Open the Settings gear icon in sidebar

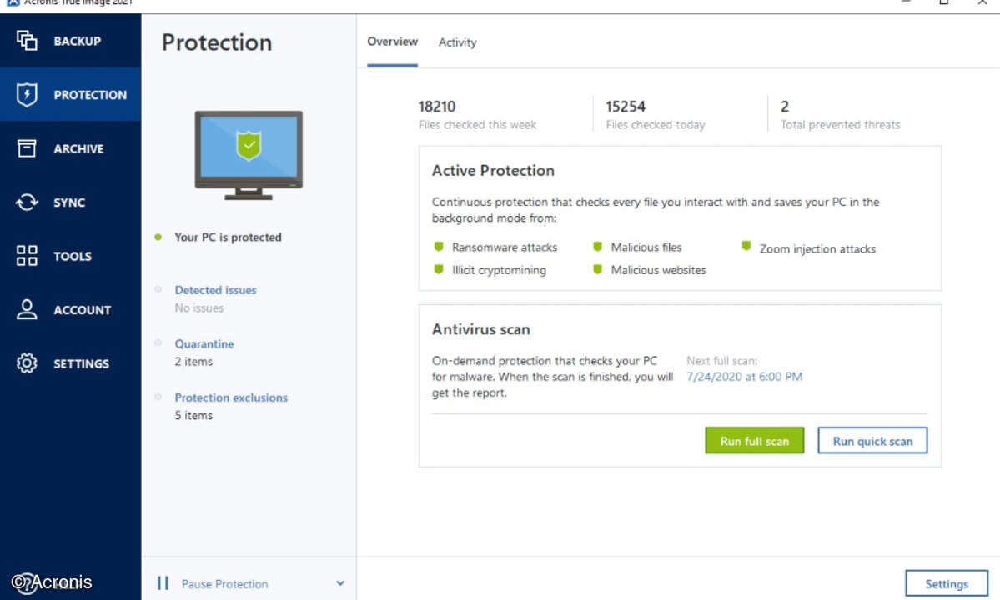pyautogui.click(x=26, y=363)
